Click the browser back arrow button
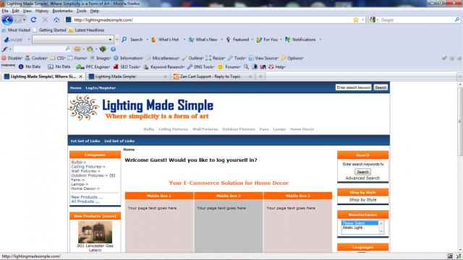Screen dimensions: 463x260 tap(7, 19)
